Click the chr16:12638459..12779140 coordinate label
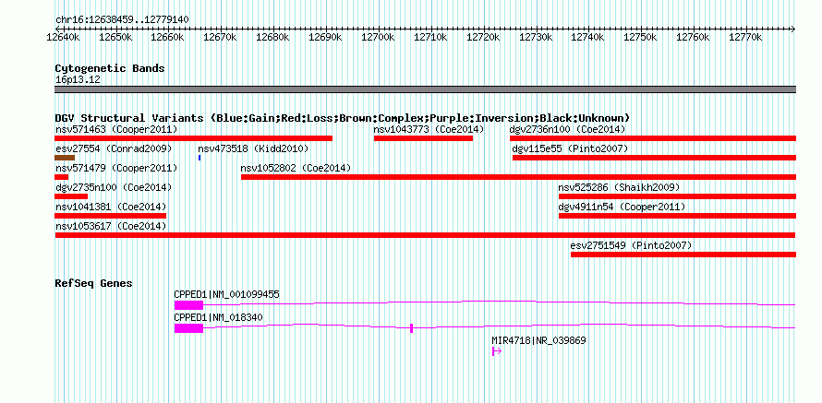The width and height of the screenshot is (822, 403). click(122, 20)
